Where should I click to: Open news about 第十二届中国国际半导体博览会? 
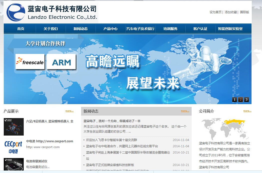click(x=128, y=156)
